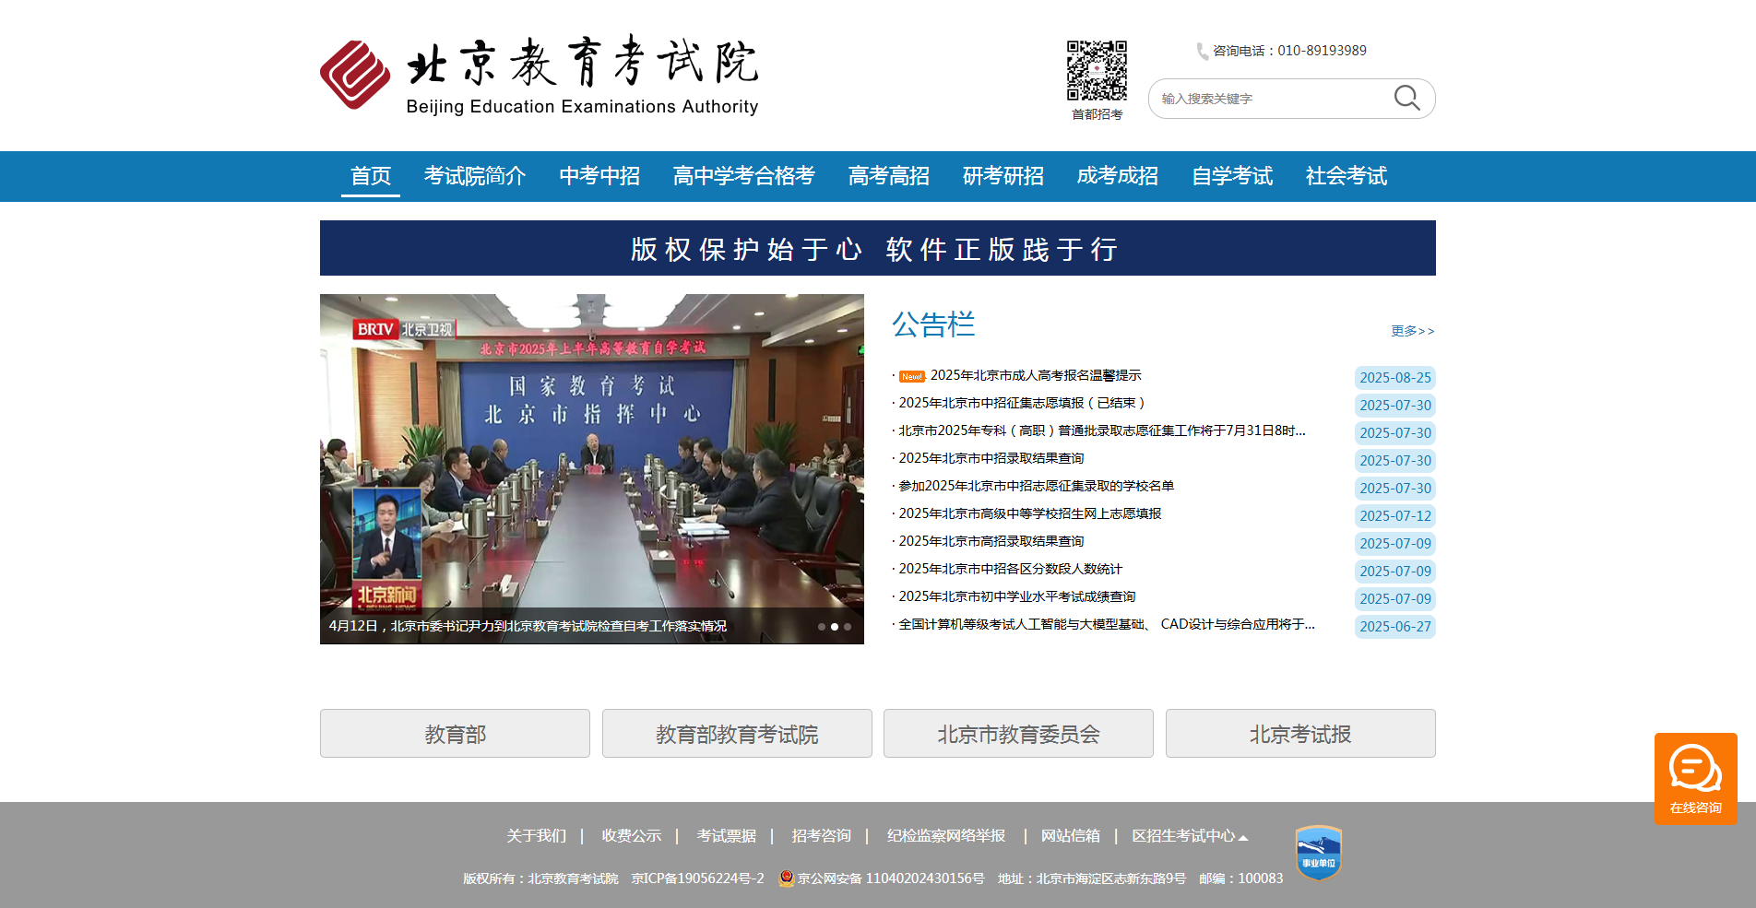This screenshot has height=908, width=1756.
Task: Switch to the 自学考试 tab
Action: [1231, 176]
